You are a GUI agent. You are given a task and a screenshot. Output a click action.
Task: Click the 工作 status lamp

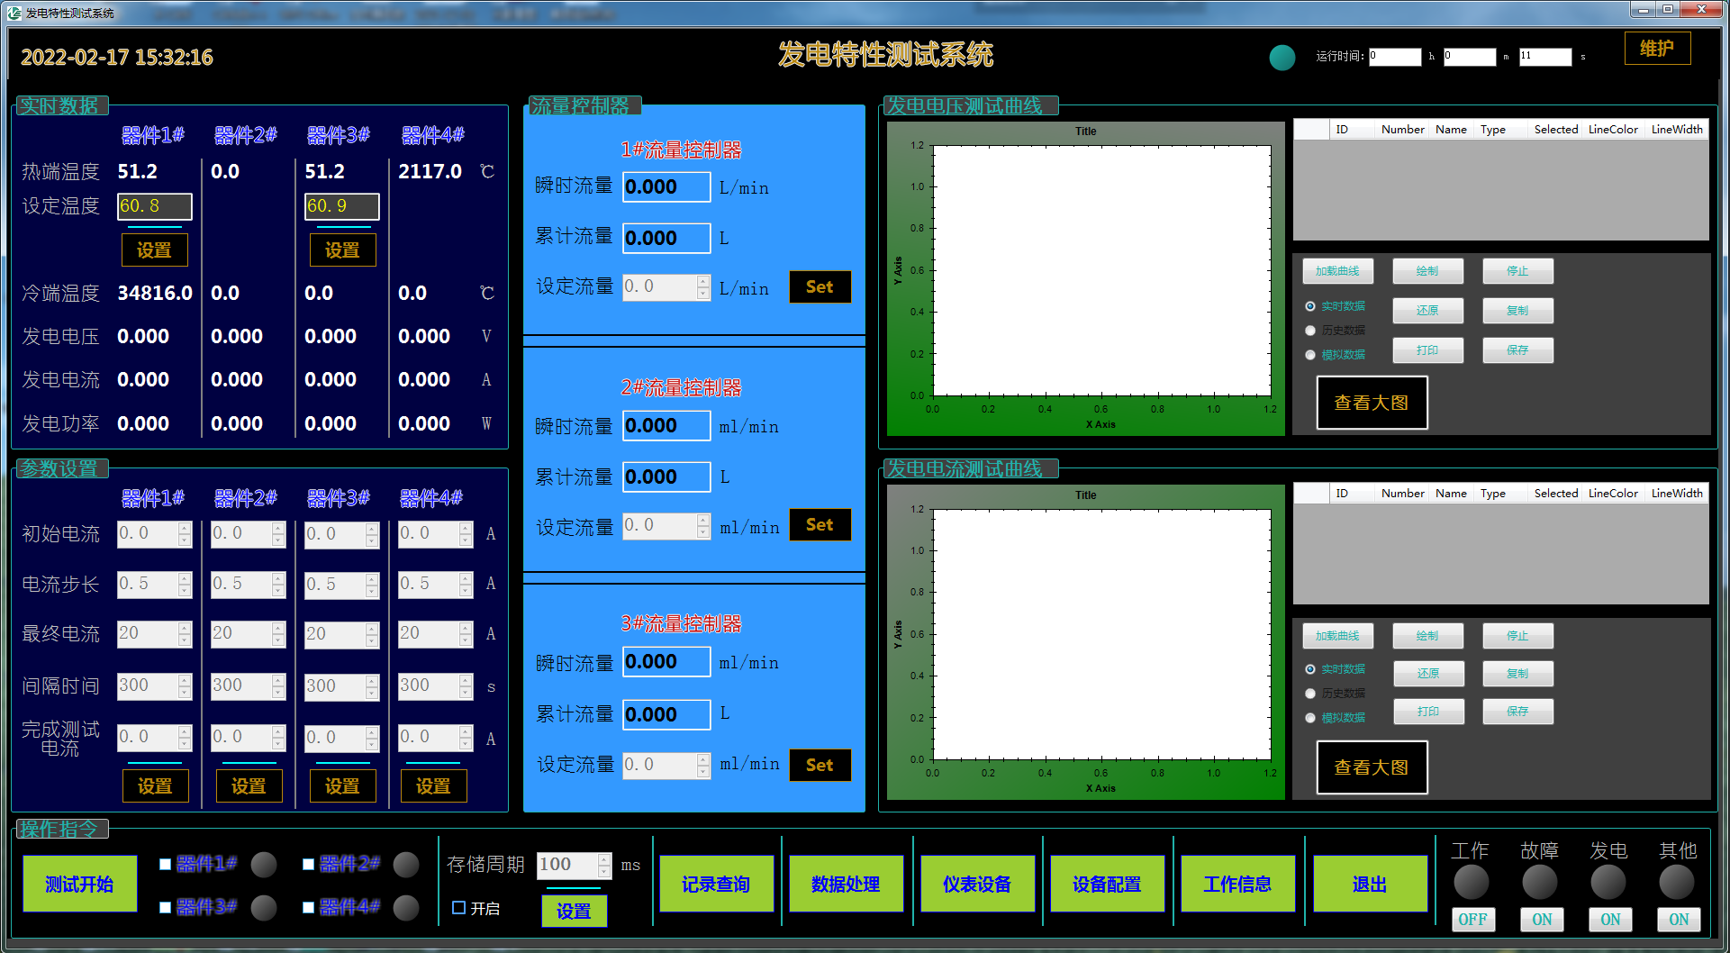point(1472,883)
